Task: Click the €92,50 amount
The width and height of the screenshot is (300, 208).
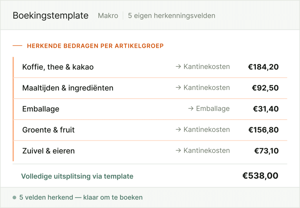Action: (265, 88)
